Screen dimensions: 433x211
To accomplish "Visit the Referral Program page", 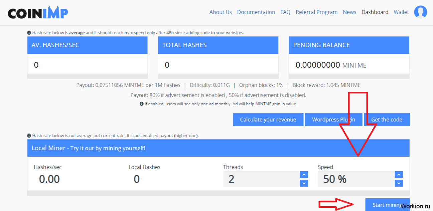I will tap(316, 12).
